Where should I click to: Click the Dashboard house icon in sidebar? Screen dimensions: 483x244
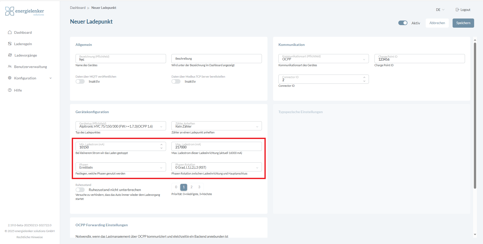click(x=10, y=32)
